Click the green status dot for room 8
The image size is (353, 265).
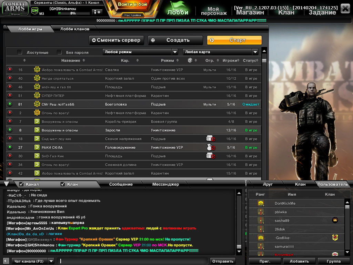pyautogui.click(x=10, y=130)
